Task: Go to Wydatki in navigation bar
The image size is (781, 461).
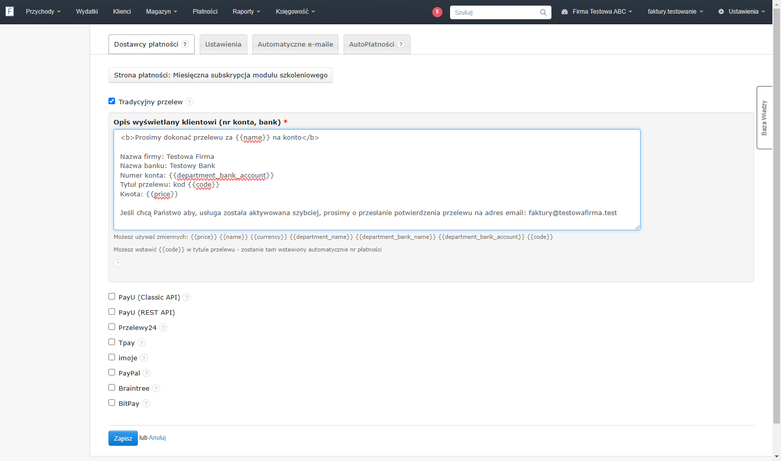Action: (x=87, y=12)
